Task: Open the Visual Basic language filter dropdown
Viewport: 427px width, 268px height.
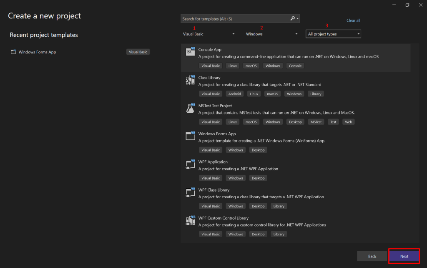Action: tap(208, 34)
